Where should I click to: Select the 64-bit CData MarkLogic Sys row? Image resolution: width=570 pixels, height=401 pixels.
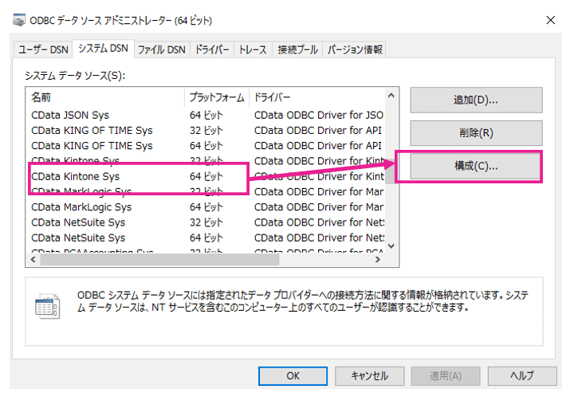click(206, 207)
